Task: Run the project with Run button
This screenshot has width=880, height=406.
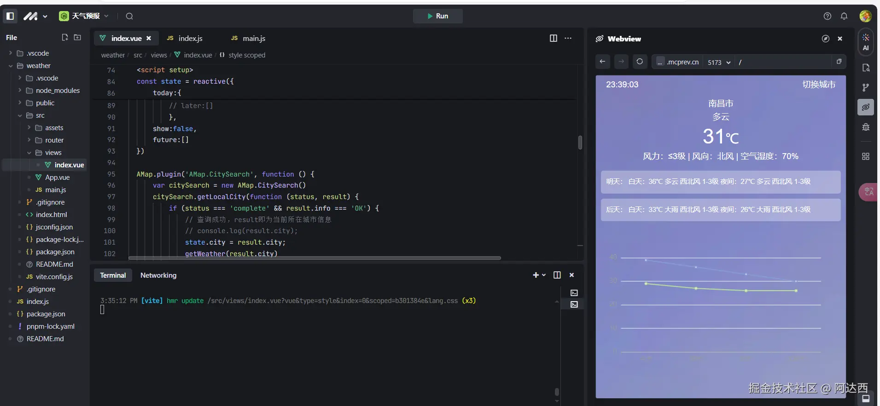Action: point(437,16)
